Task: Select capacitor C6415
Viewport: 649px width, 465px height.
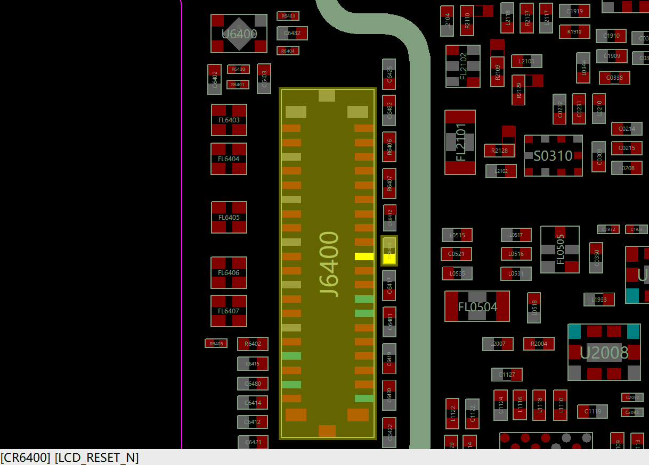Action: pos(253,364)
